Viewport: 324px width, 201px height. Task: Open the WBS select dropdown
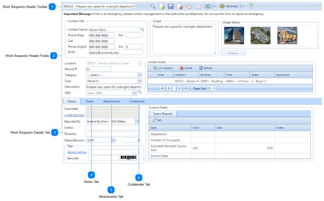(134, 93)
